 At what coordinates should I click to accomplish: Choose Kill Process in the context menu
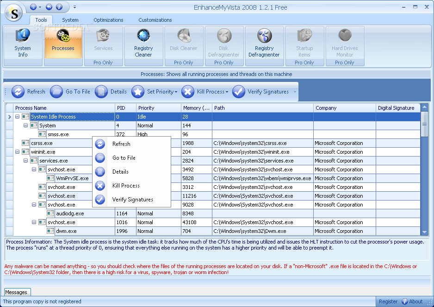tap(131, 186)
